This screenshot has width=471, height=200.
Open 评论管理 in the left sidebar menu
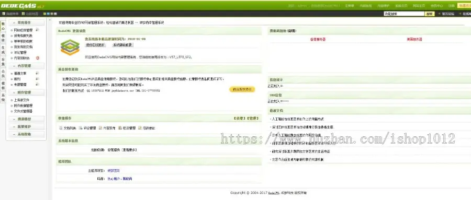pyautogui.click(x=20, y=52)
